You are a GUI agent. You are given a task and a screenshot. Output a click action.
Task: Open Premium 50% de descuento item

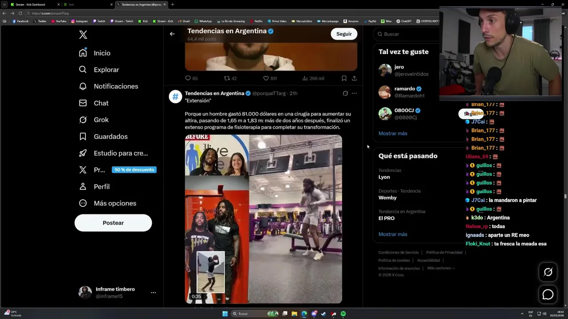click(x=117, y=170)
